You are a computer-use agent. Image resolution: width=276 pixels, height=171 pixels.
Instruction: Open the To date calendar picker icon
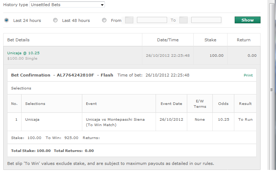[183, 20]
